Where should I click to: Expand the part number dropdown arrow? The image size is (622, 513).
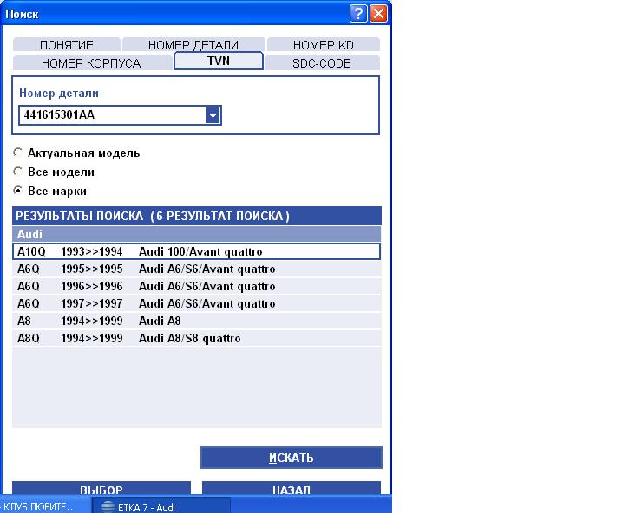coord(213,115)
